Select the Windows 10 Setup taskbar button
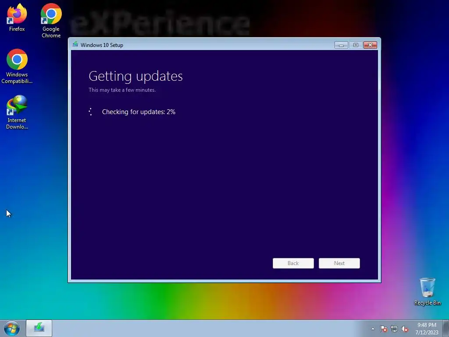Screen dimensions: 449x337 (39, 328)
